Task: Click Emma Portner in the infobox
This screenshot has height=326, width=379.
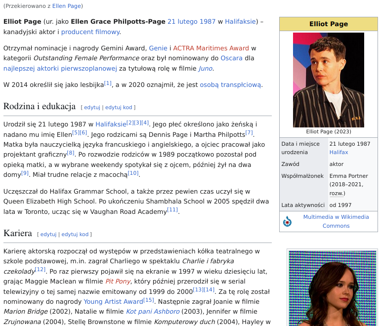Action: tap(348, 176)
